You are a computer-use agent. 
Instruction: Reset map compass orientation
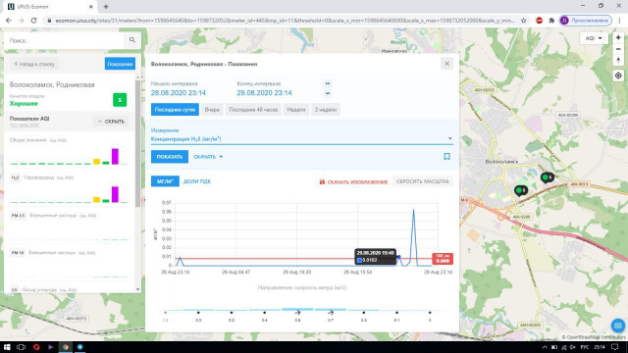click(x=618, y=61)
